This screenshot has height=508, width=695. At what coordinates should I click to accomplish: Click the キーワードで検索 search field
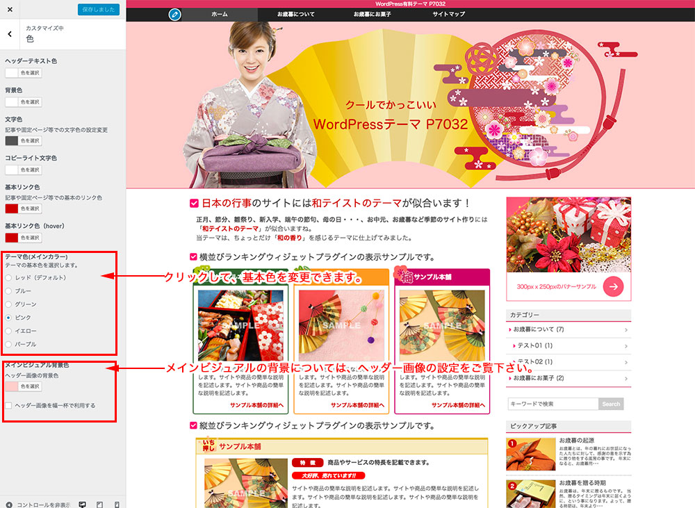pos(553,404)
